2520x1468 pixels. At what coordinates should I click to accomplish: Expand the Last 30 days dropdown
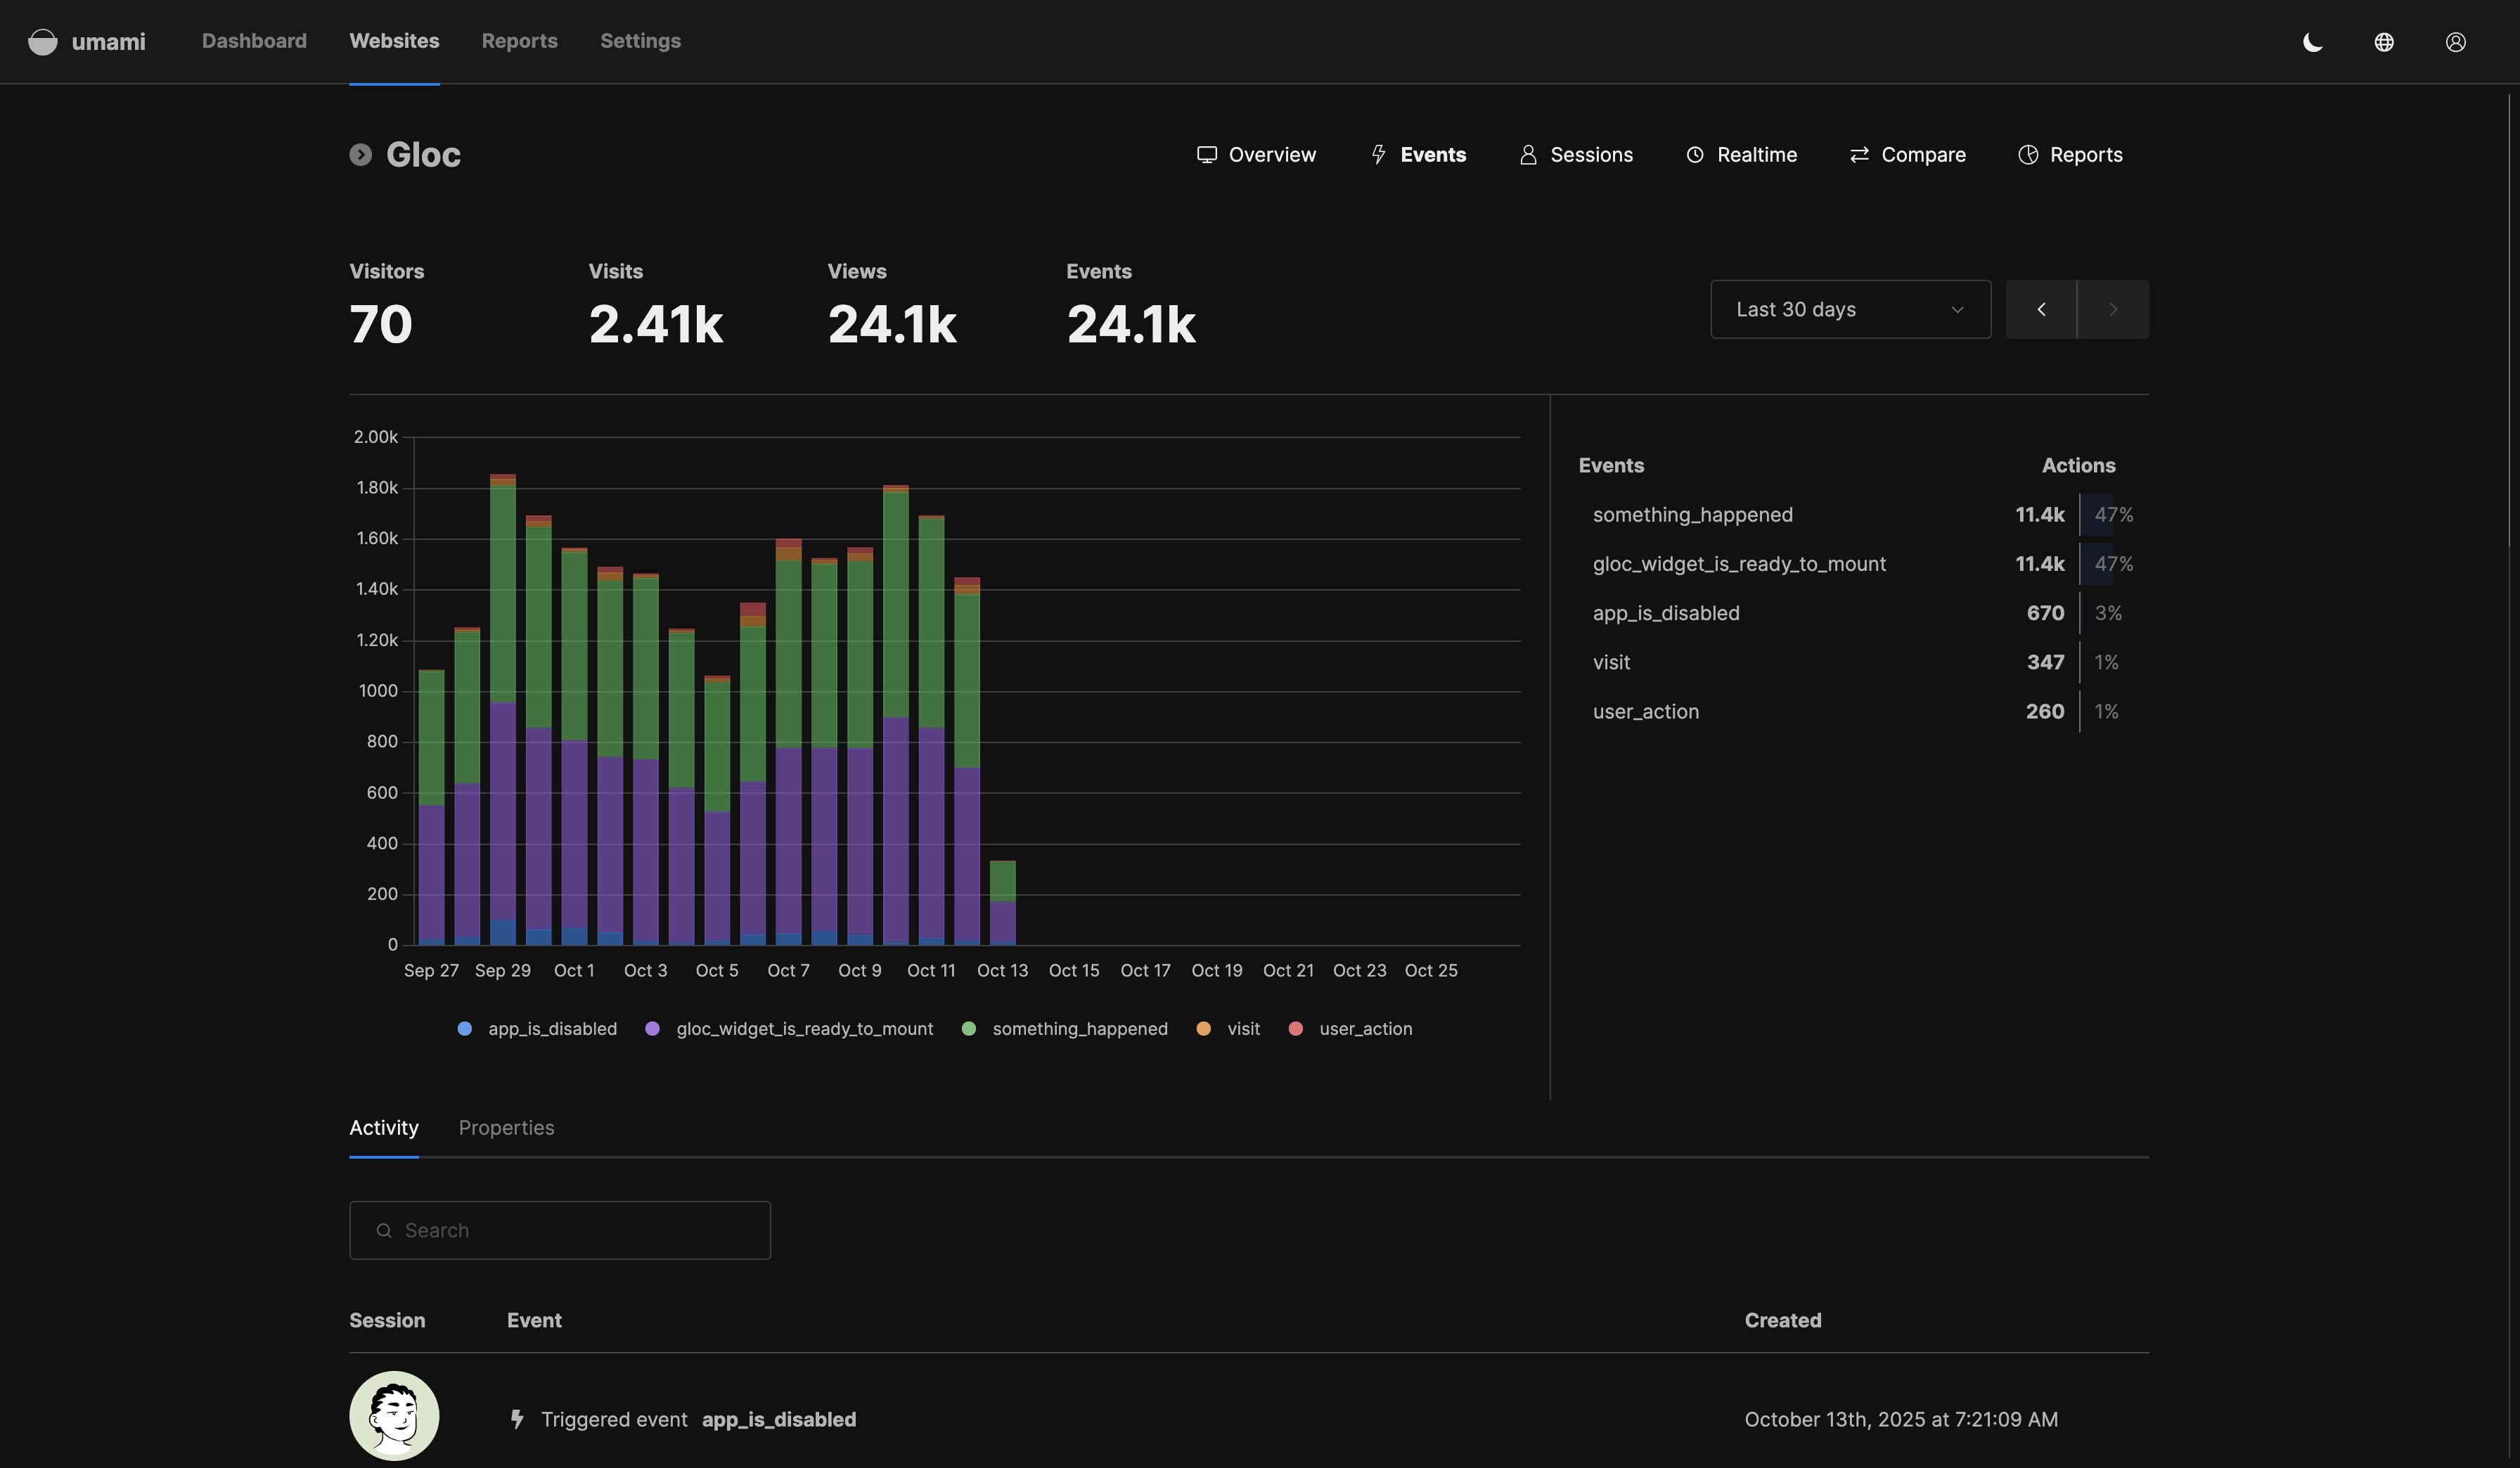(1849, 310)
